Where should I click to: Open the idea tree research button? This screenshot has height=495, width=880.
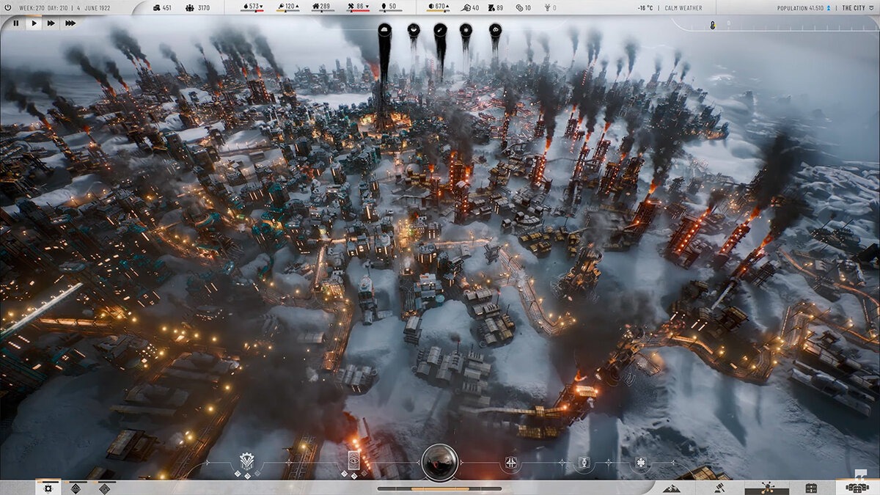pos(766,488)
